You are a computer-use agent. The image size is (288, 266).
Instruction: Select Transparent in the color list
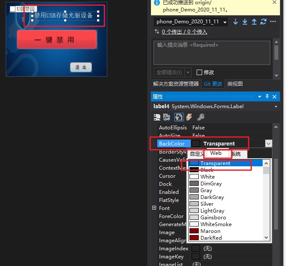pos(226,163)
